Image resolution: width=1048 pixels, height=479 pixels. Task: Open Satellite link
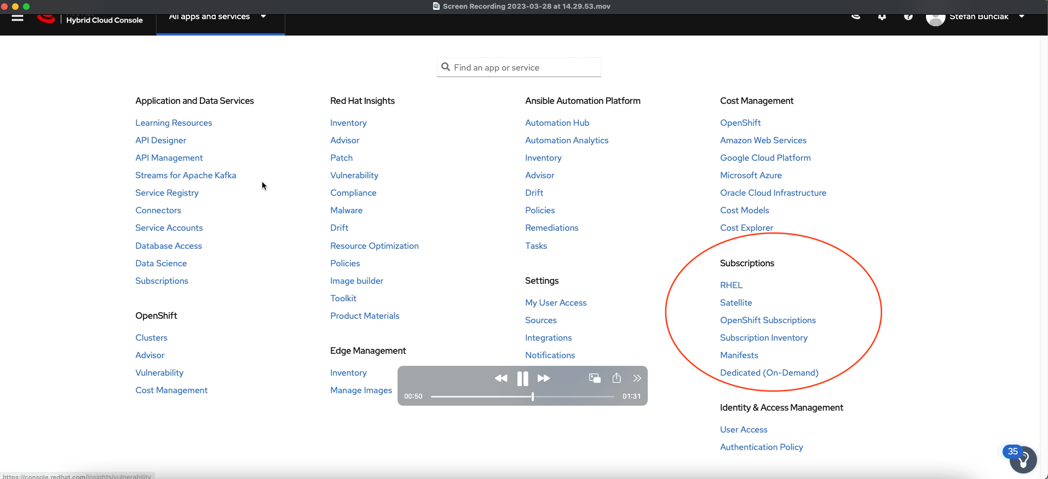[x=736, y=303]
